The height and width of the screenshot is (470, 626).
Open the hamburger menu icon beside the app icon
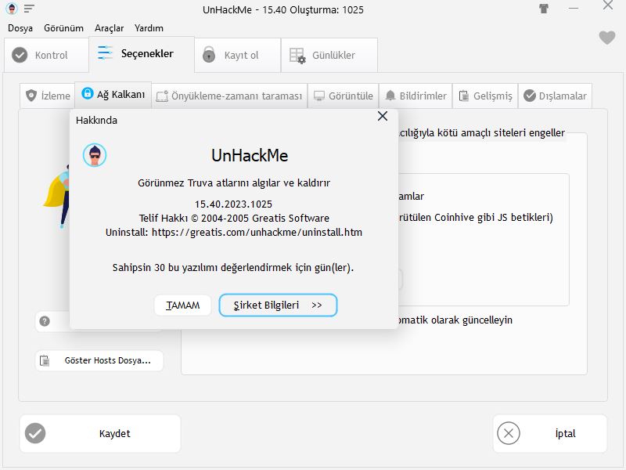(x=29, y=9)
